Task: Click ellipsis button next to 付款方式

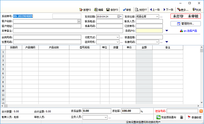Action: (x=121, y=38)
